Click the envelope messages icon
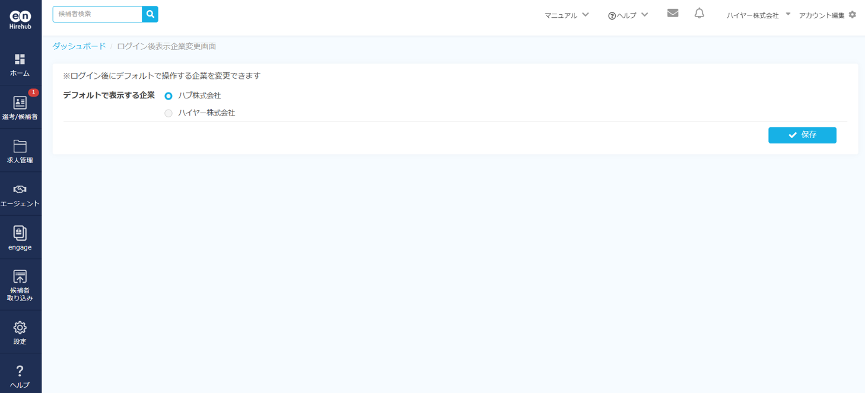The image size is (865, 393). [672, 13]
